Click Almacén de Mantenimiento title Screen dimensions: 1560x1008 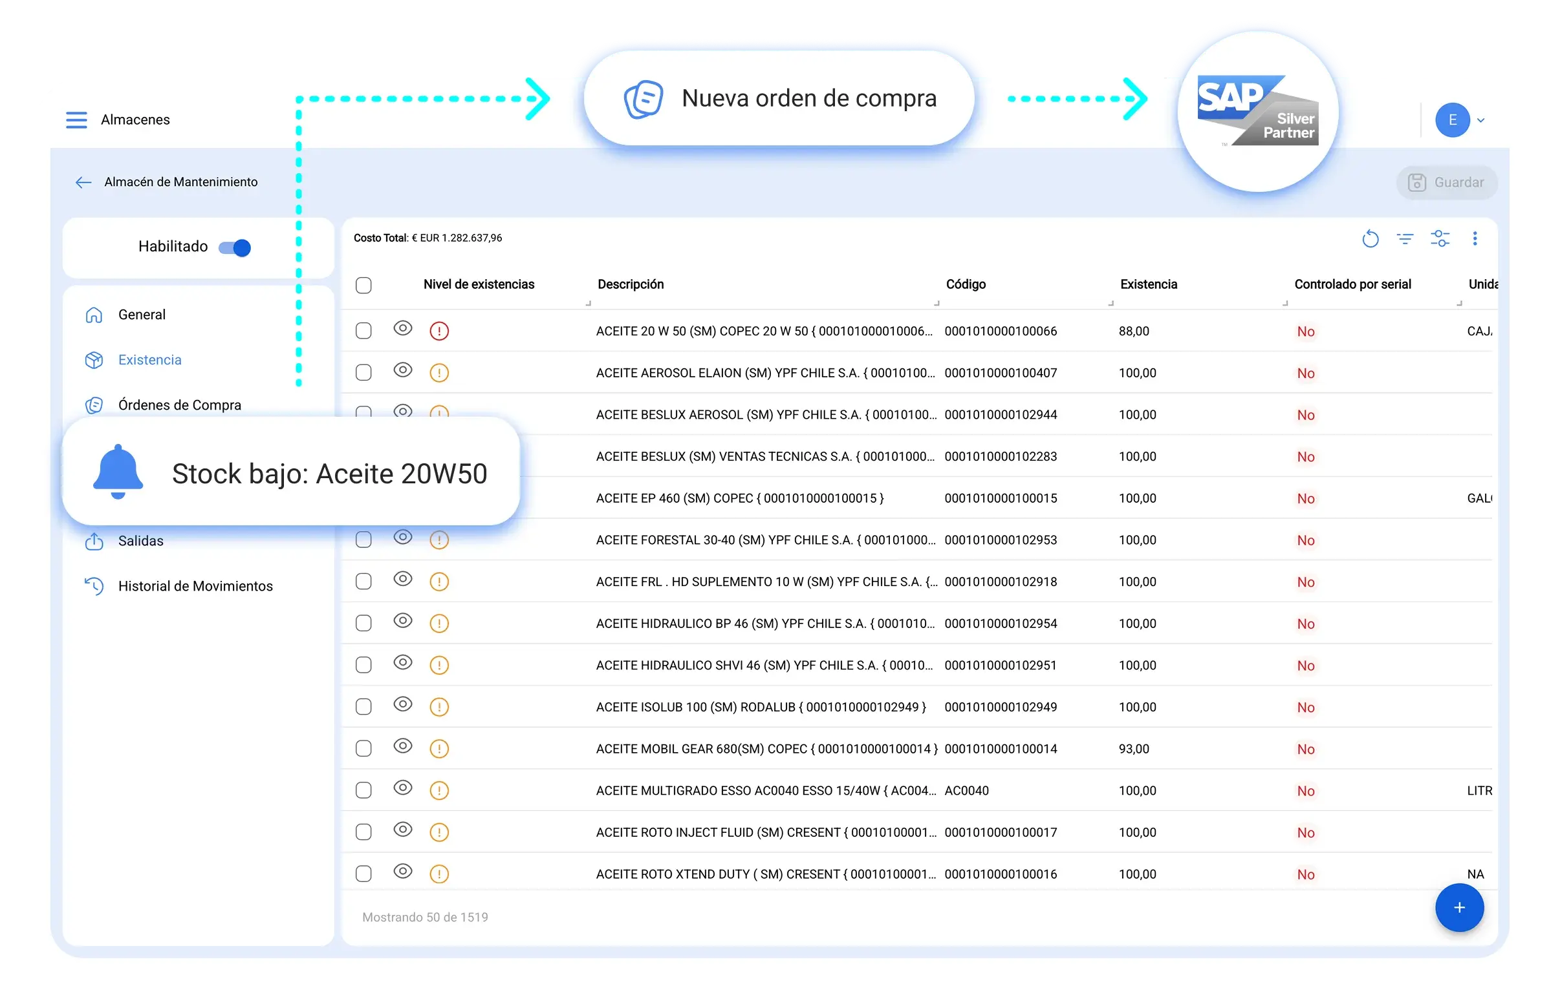(181, 182)
